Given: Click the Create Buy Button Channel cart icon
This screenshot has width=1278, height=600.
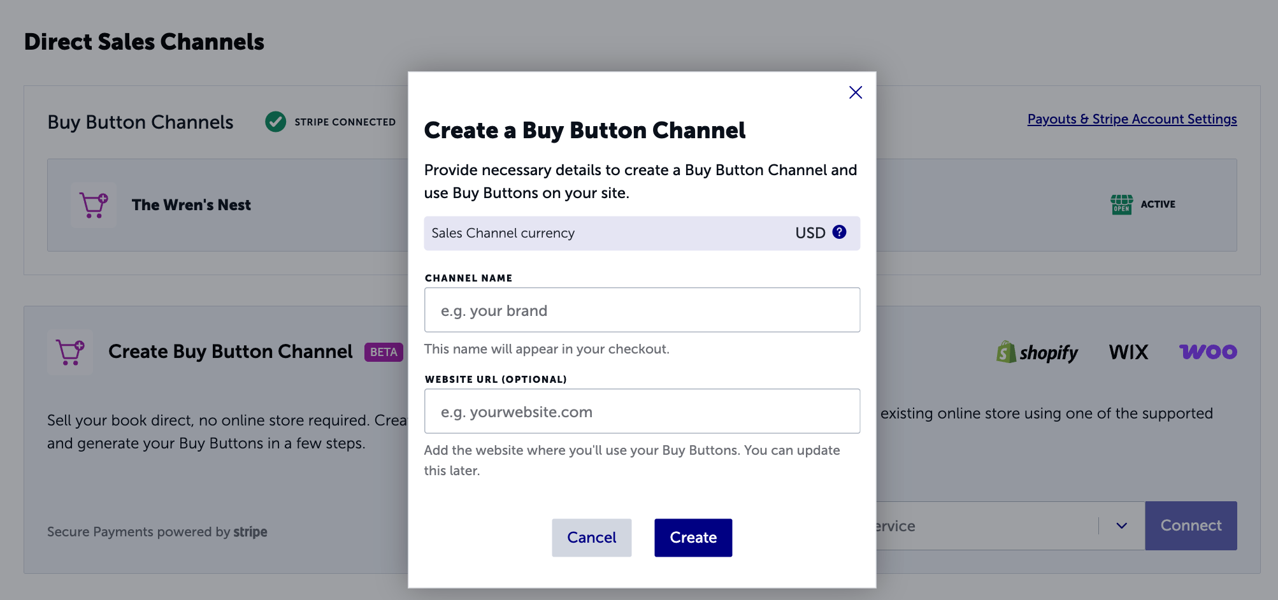Looking at the screenshot, I should [x=70, y=352].
